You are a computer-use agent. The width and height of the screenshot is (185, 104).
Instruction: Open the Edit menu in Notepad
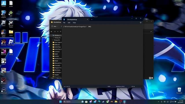click(x=69, y=23)
